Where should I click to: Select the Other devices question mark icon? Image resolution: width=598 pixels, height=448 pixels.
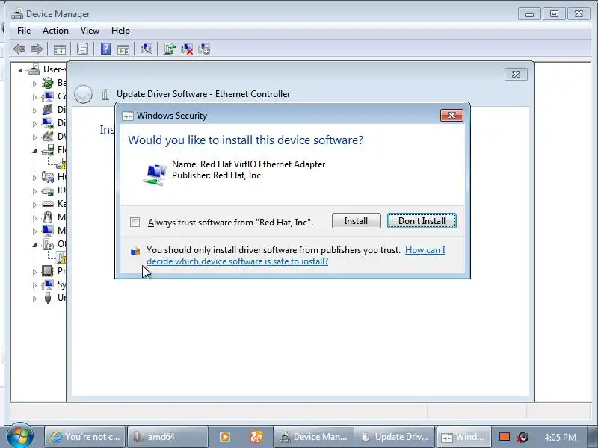tap(49, 244)
